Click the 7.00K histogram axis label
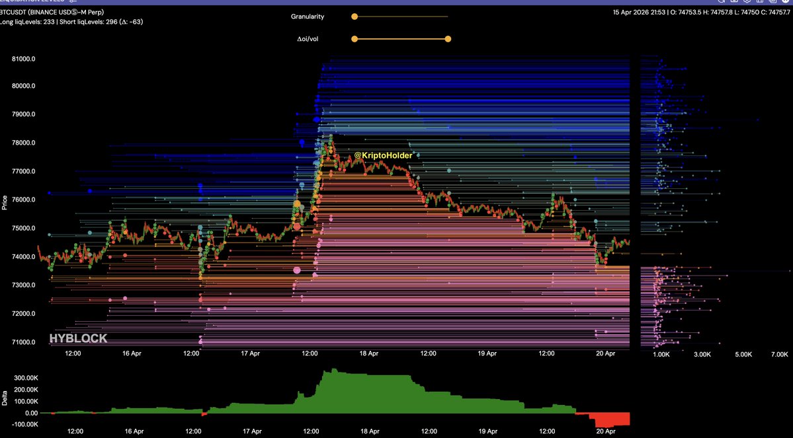793x438 pixels. coord(780,355)
